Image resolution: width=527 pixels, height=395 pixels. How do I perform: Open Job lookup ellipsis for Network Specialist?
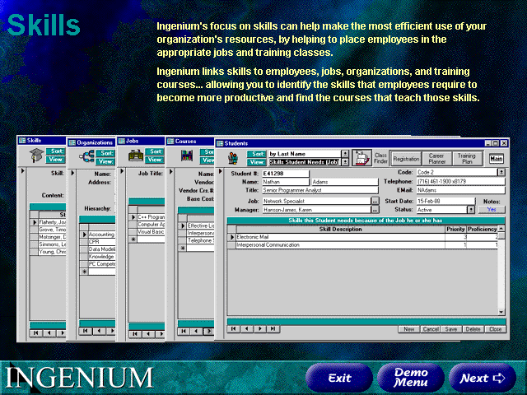click(x=375, y=200)
